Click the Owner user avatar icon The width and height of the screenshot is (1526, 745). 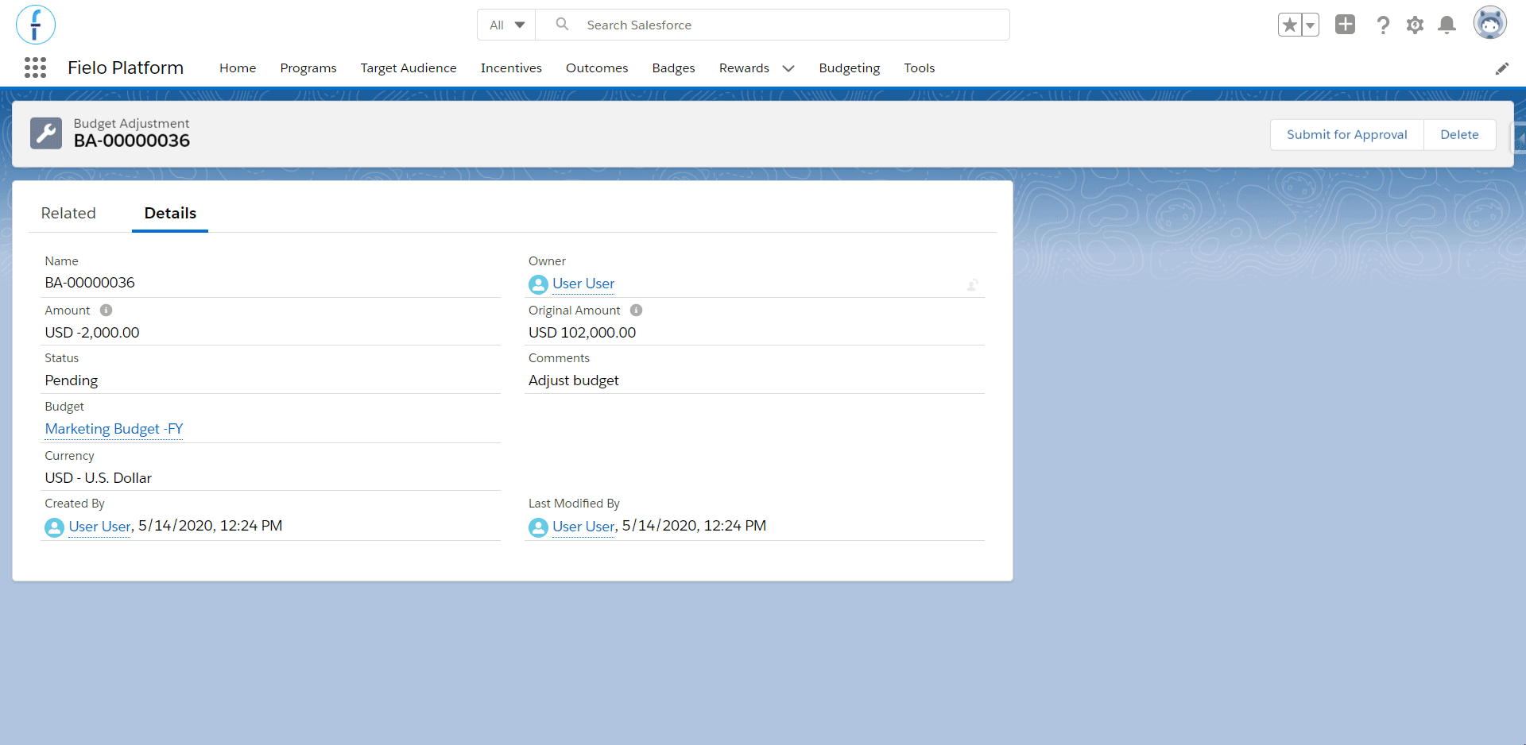(538, 284)
